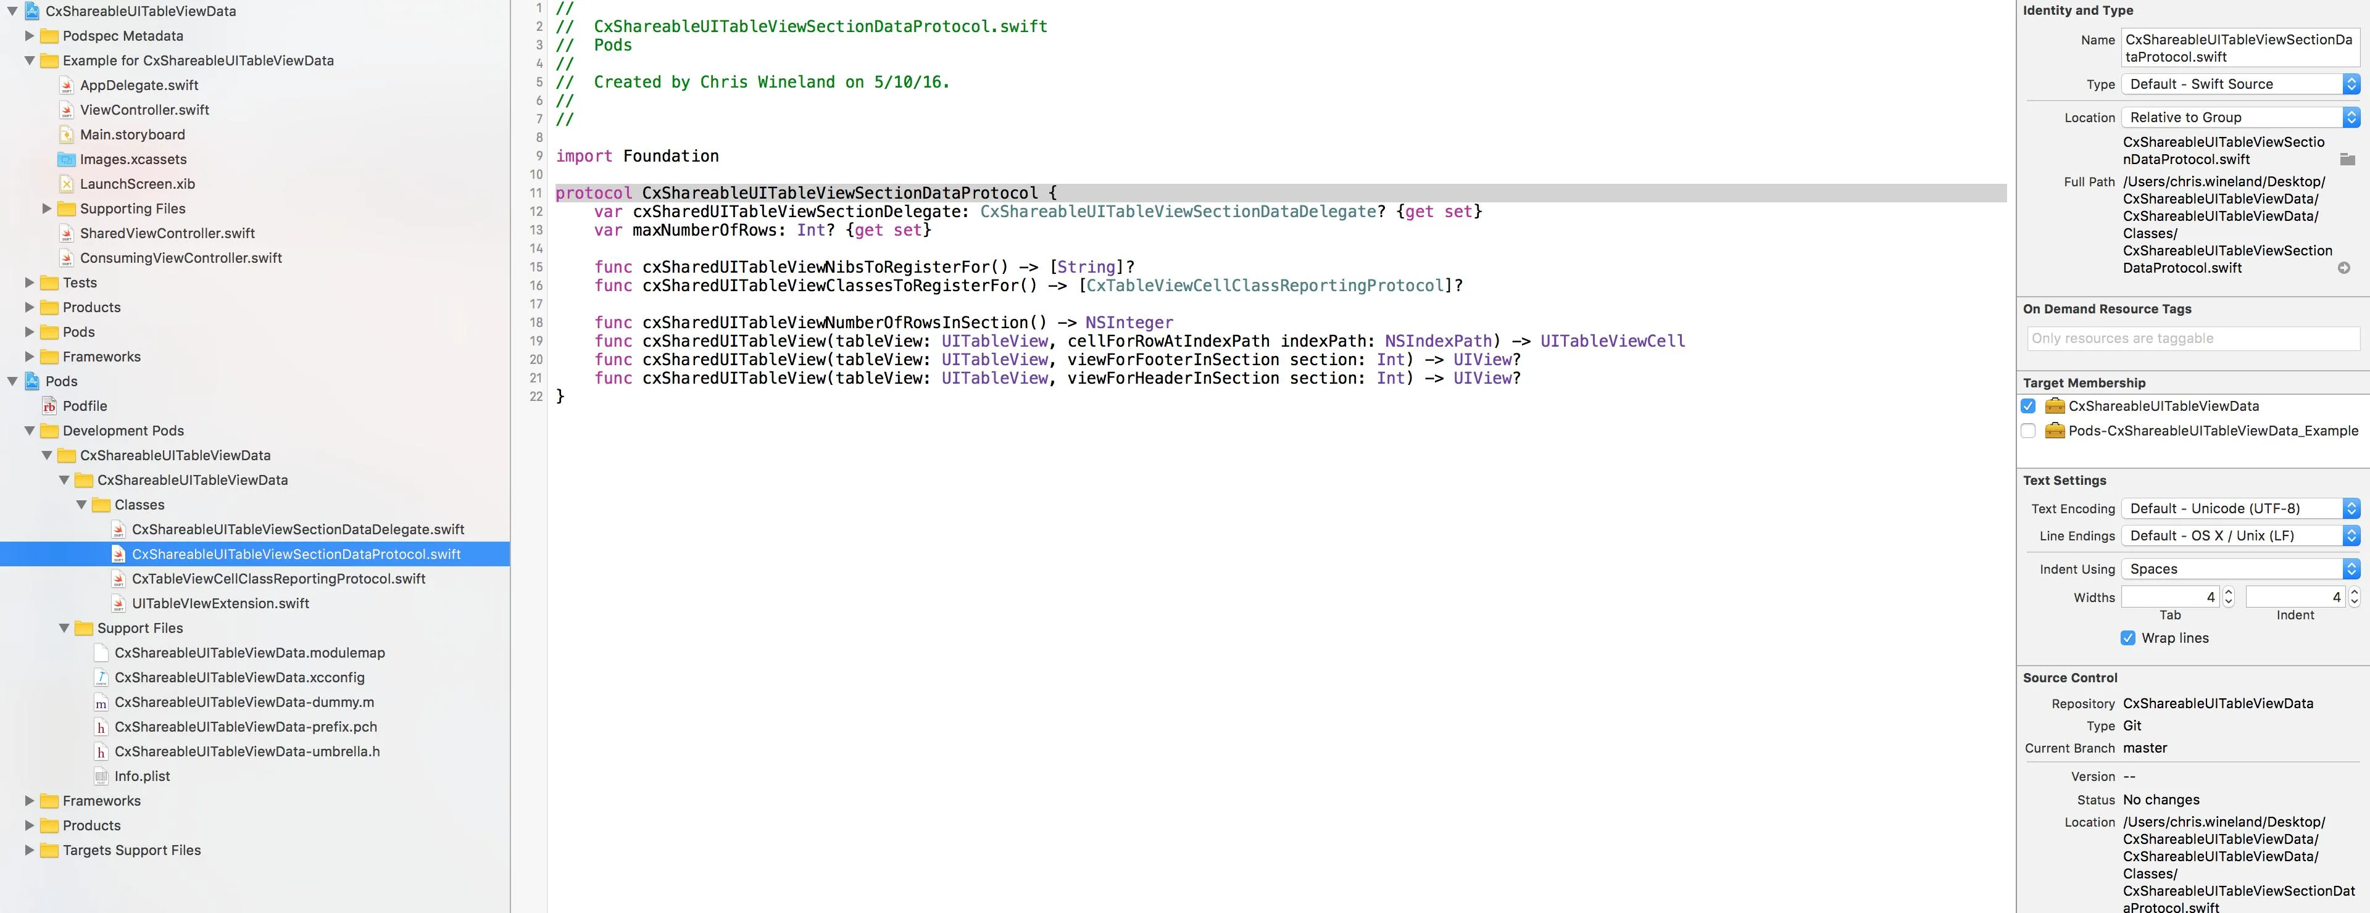The width and height of the screenshot is (2370, 913).
Task: Click the folder icon beside the file location
Action: [x=2347, y=159]
